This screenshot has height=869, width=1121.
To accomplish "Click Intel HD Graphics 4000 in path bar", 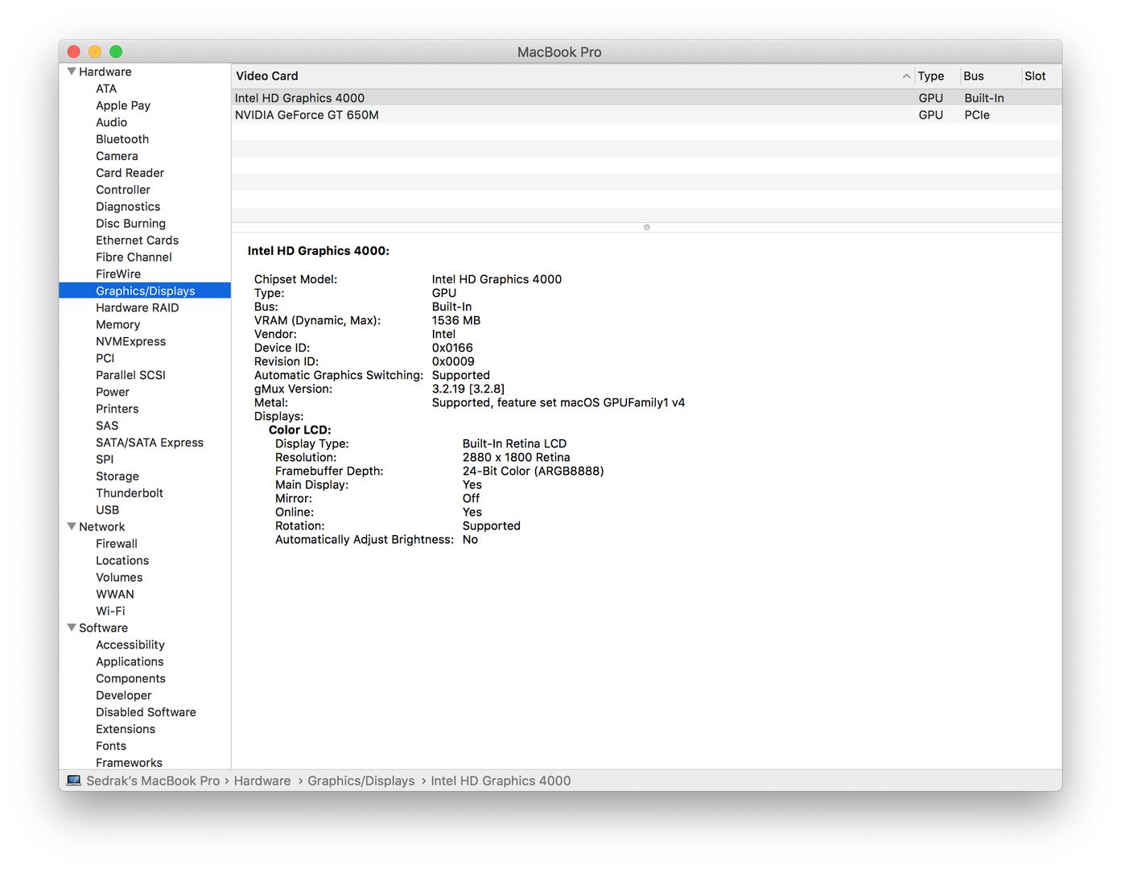I will click(501, 781).
